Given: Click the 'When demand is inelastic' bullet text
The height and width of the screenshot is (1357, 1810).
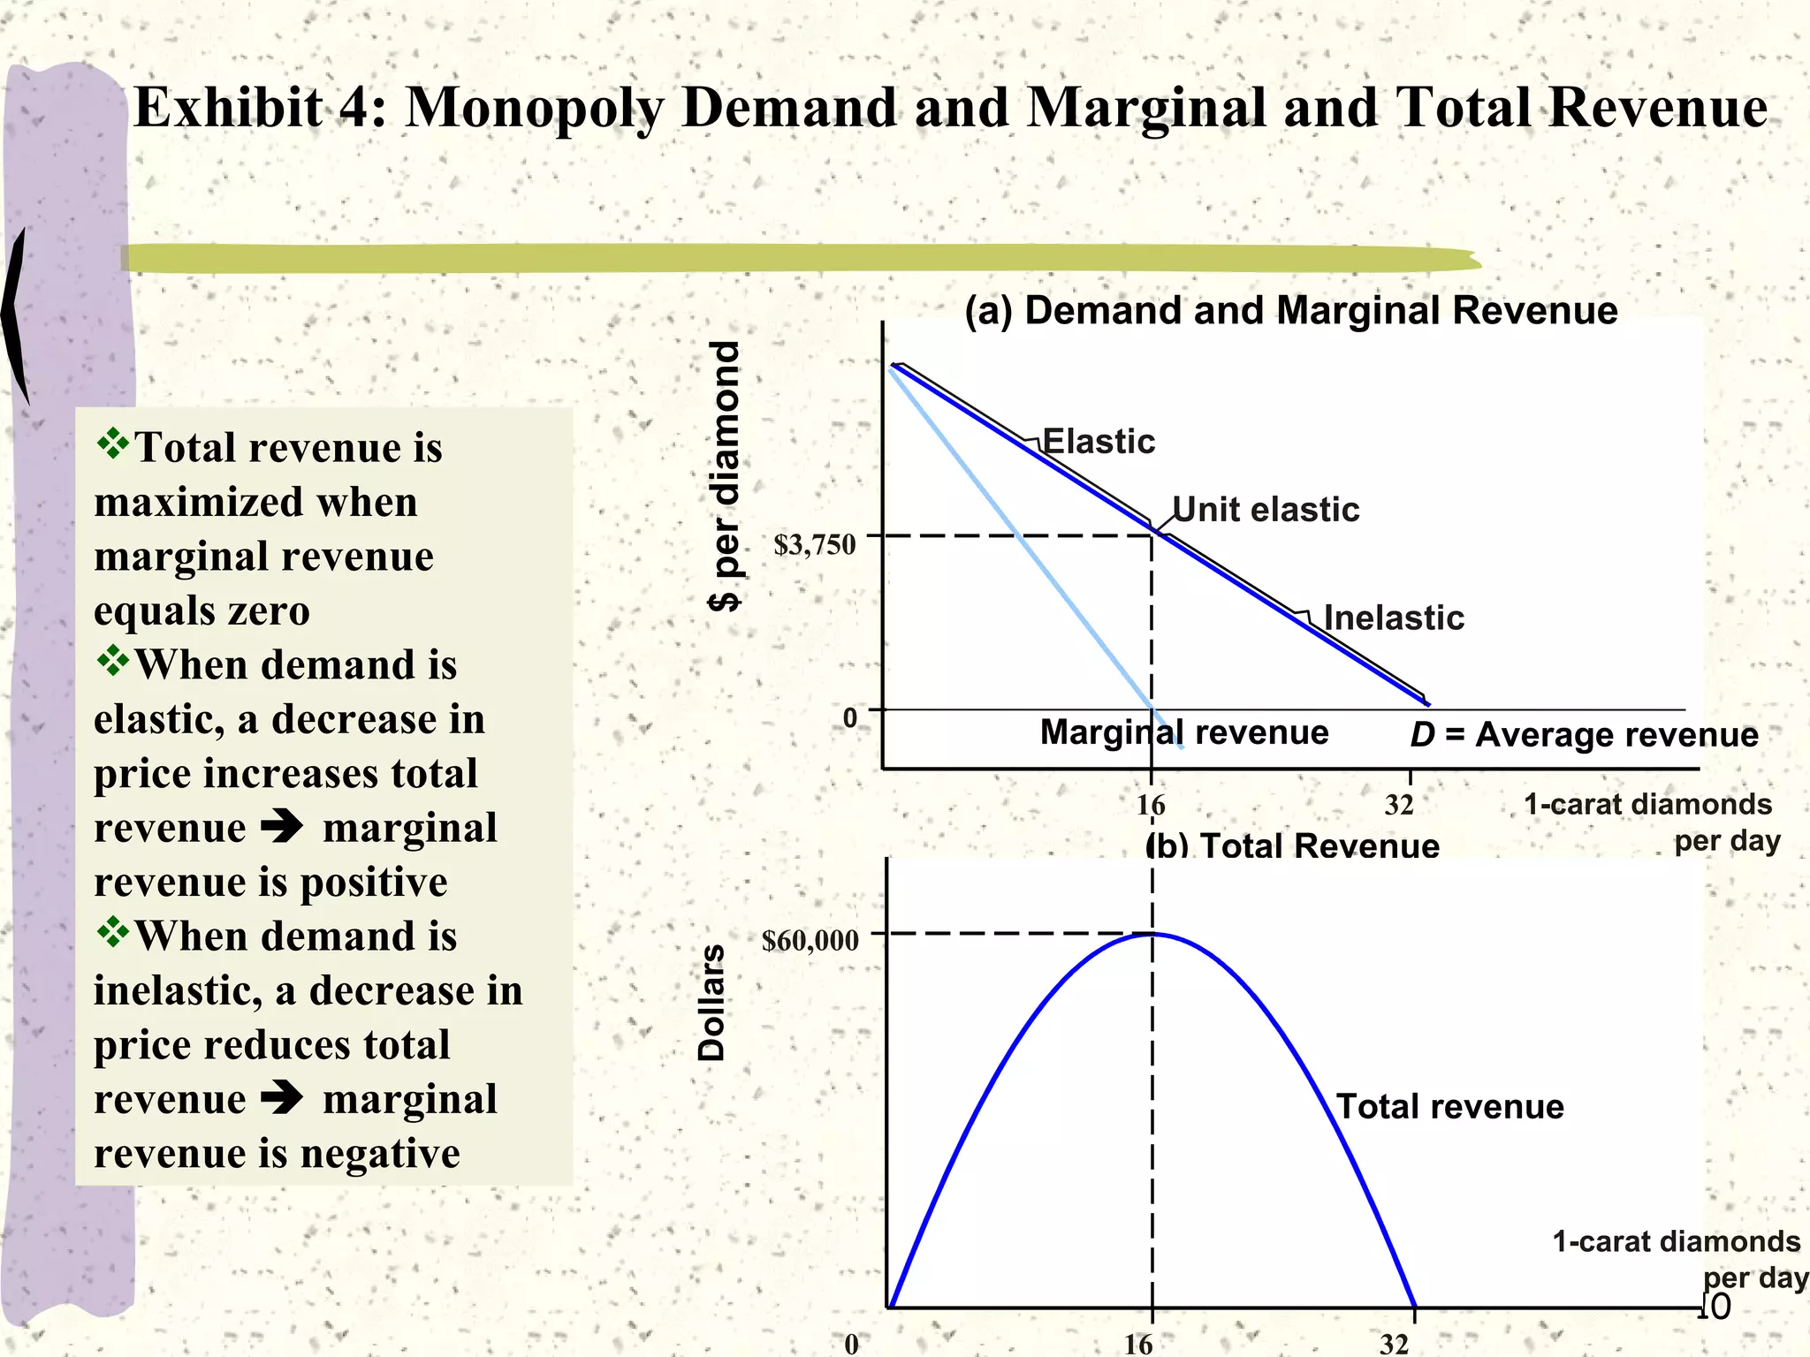Looking at the screenshot, I should click(308, 1044).
